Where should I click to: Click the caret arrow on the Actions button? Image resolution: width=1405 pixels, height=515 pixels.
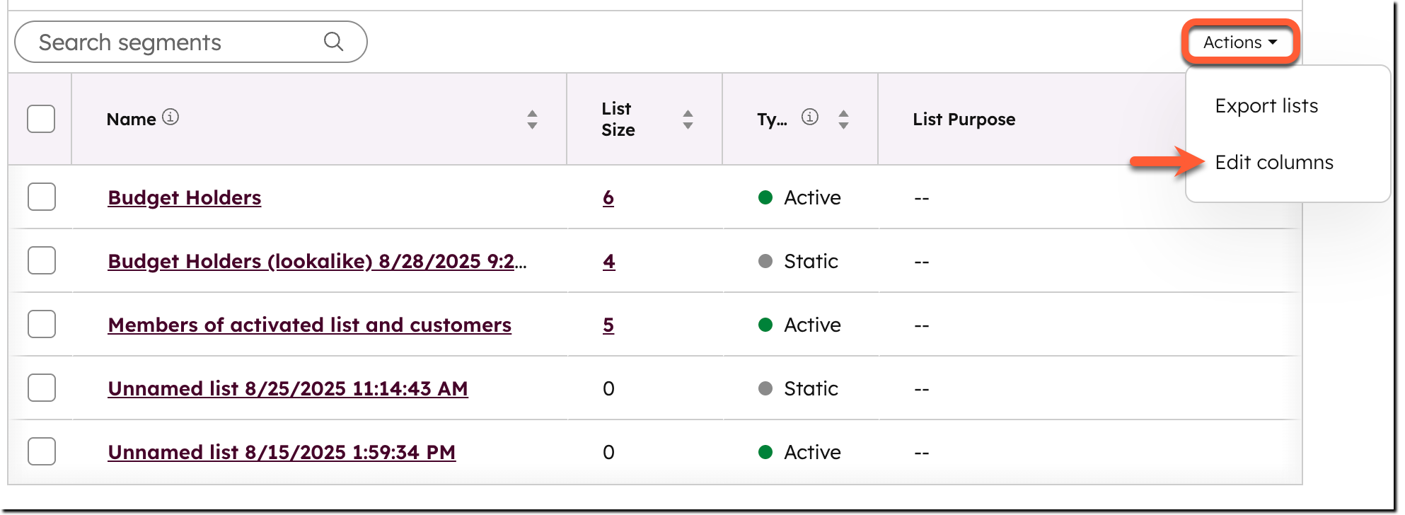click(1274, 42)
